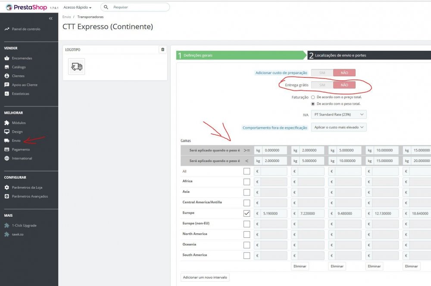Select De acordo com o peso total

(x=313, y=104)
